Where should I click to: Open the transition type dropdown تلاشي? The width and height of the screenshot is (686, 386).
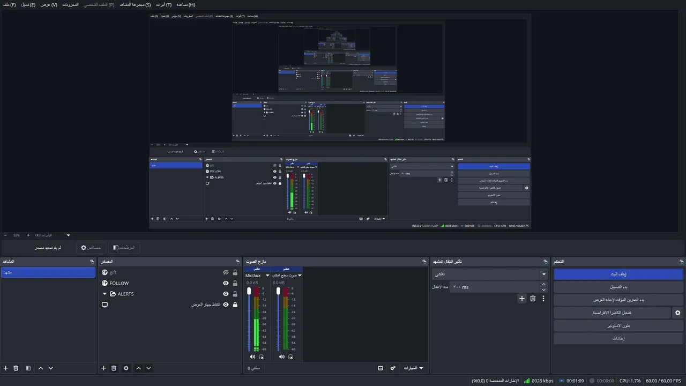tap(490, 274)
